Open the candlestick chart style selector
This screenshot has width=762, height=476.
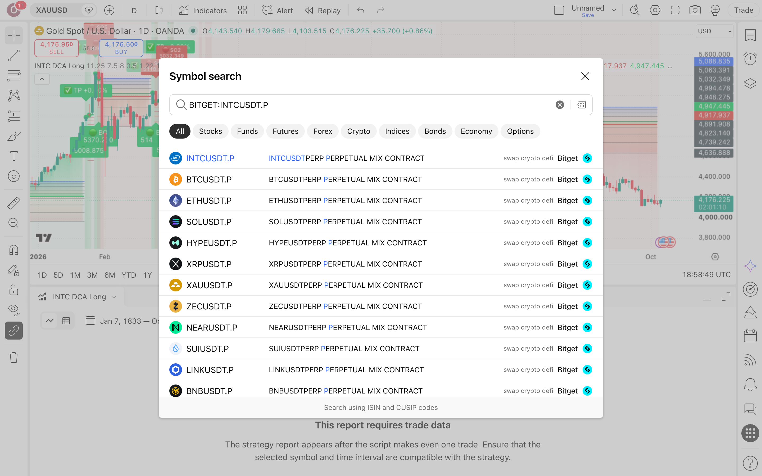(159, 10)
